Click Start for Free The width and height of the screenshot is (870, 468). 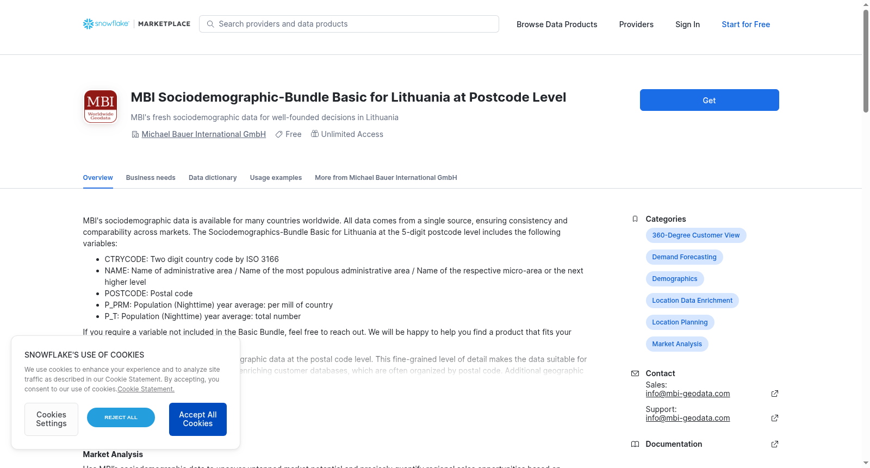pos(746,24)
